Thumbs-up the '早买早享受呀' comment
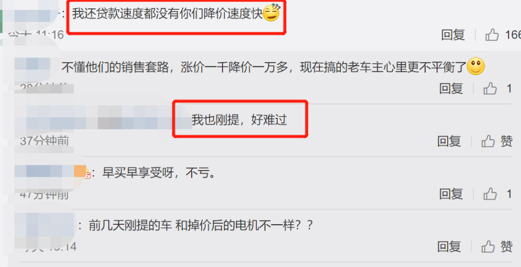This screenshot has height=267, width=521. coord(490,193)
